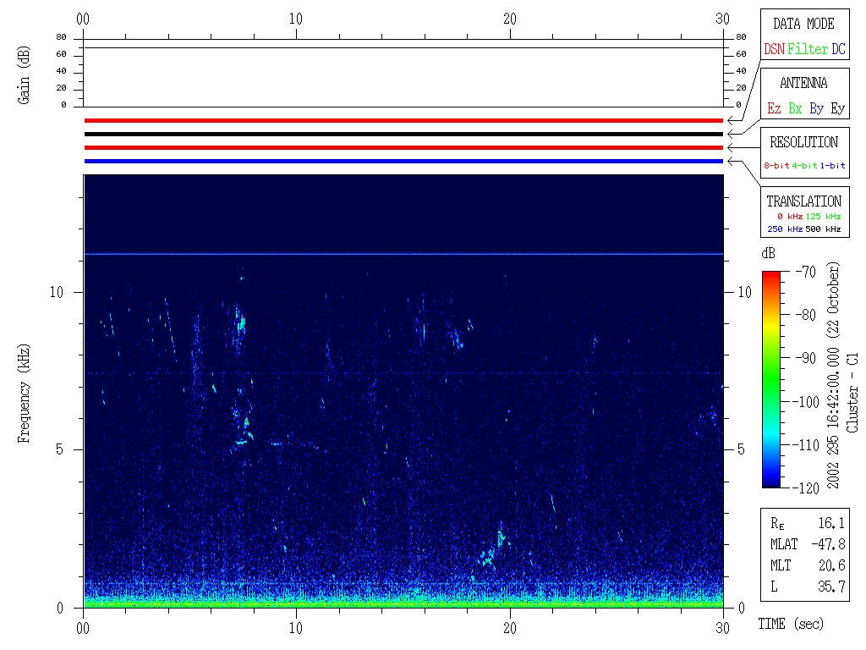
Task: Click the red data mode indicator bar
Action: coord(403,120)
